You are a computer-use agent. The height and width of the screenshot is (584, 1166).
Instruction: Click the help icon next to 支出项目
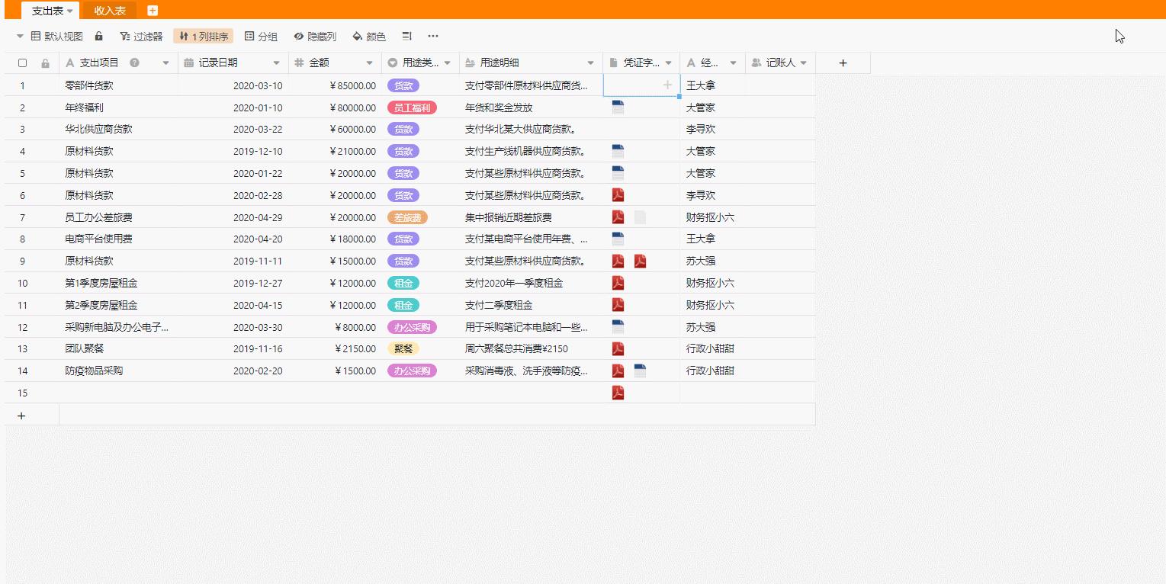click(x=134, y=63)
